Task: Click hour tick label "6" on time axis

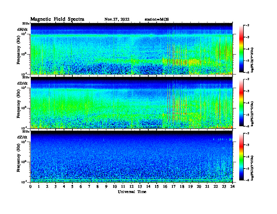Action: (81, 187)
